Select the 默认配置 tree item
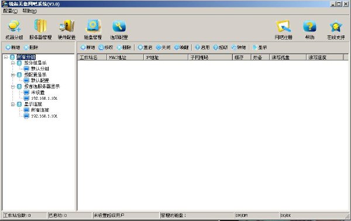This screenshot has height=221, width=351. coord(40,80)
